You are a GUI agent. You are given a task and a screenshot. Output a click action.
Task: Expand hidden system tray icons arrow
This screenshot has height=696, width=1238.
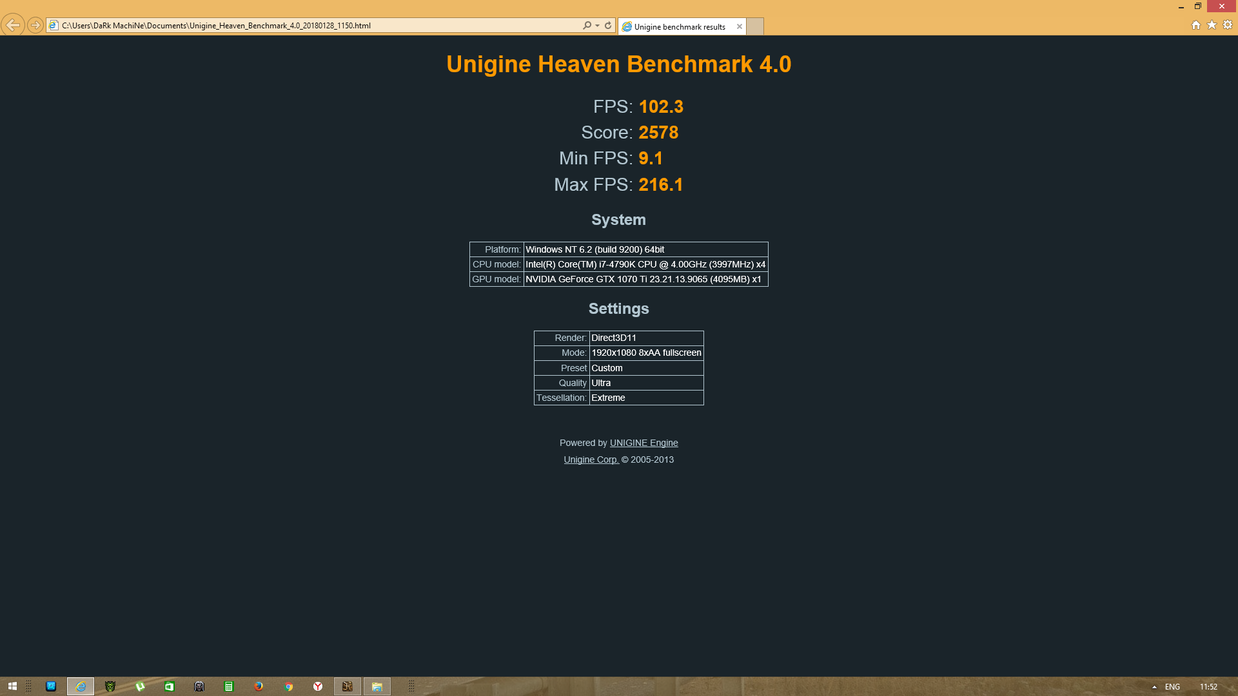coord(1154,687)
